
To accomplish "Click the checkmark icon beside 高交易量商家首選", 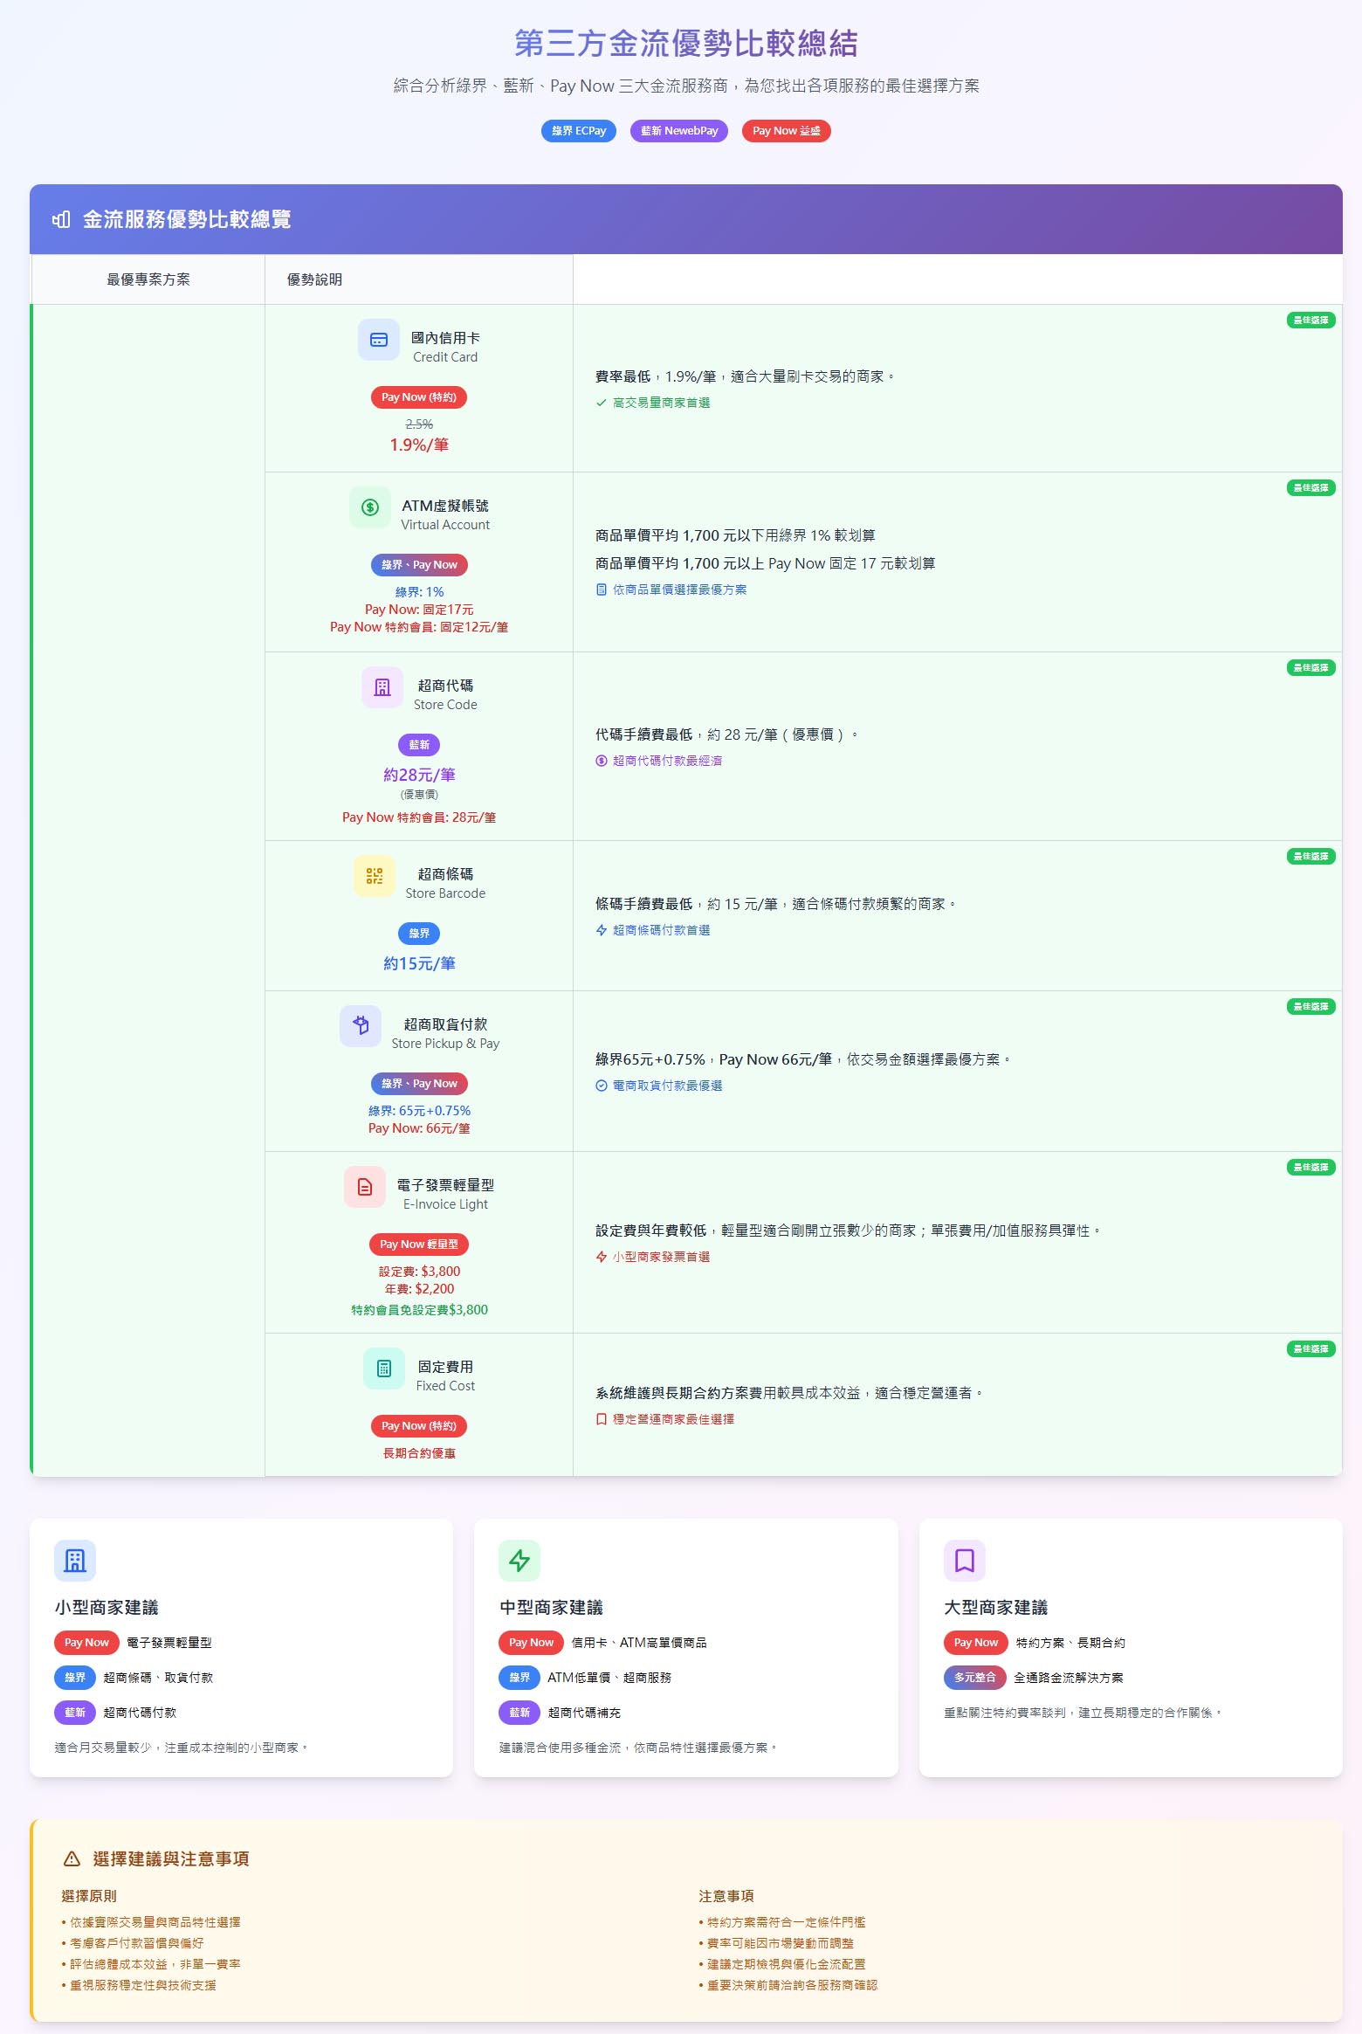I will (x=601, y=403).
